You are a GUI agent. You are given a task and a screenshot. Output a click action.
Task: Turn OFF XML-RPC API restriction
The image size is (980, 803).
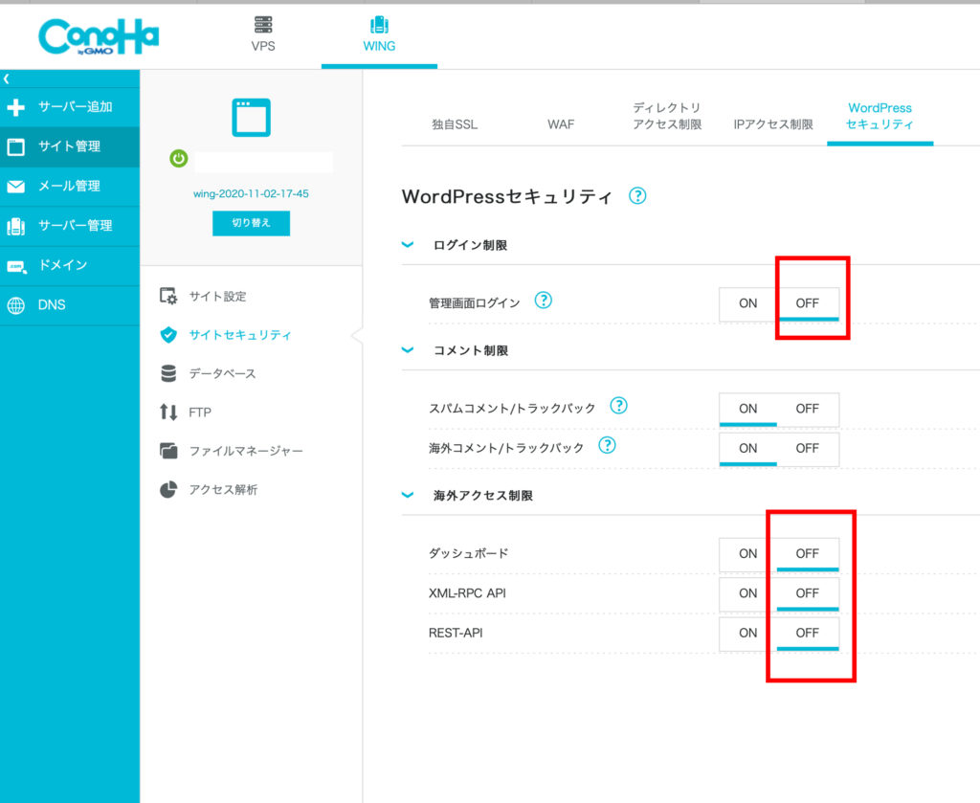click(808, 593)
